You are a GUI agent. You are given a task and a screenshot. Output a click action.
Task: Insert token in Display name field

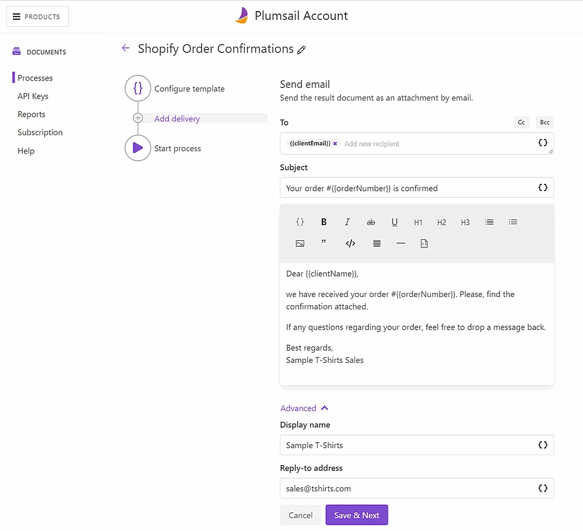click(542, 445)
